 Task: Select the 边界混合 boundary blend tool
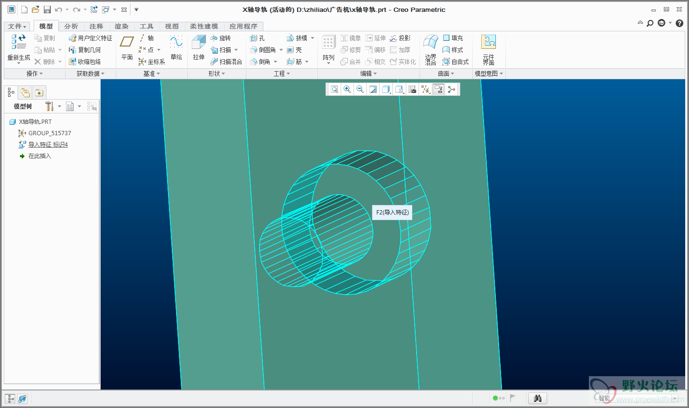click(x=430, y=49)
